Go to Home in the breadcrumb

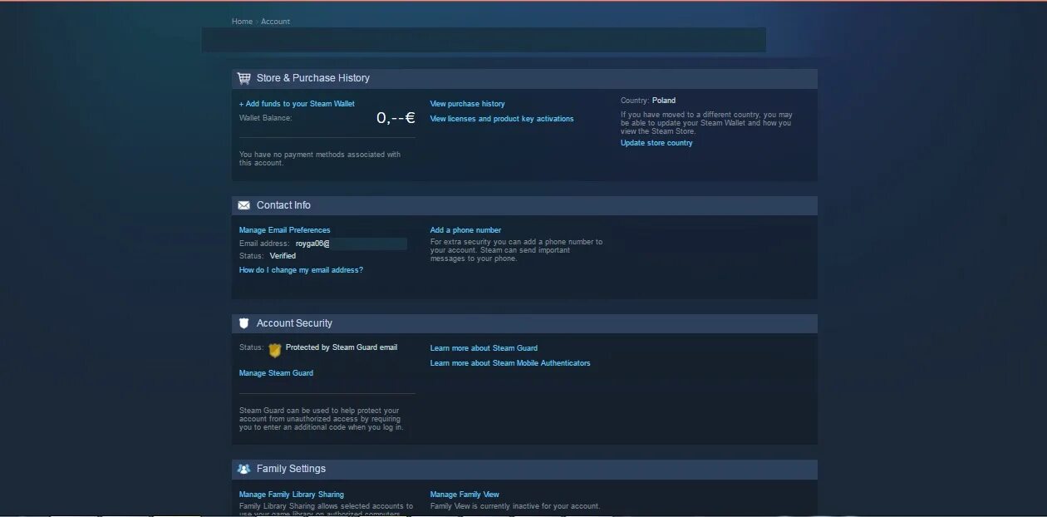tap(242, 22)
